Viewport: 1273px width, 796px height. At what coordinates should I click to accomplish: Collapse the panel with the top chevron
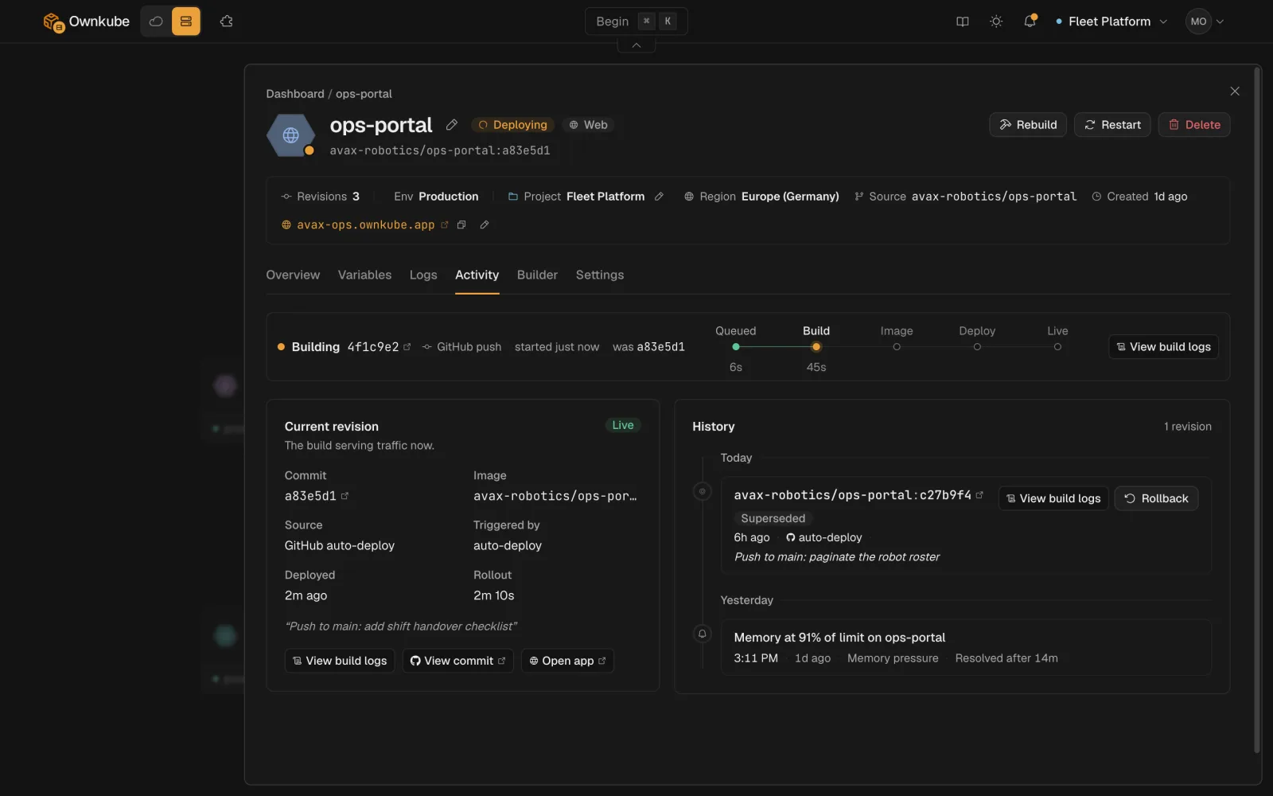[636, 45]
